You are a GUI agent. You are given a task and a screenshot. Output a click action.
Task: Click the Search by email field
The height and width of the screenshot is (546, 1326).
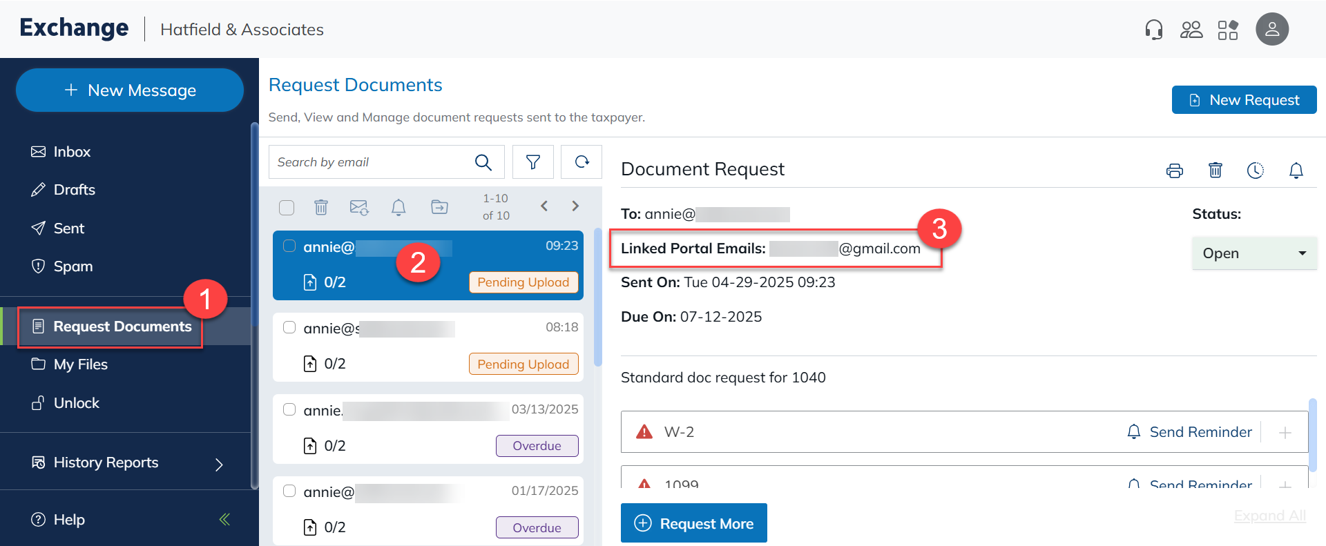click(x=369, y=162)
